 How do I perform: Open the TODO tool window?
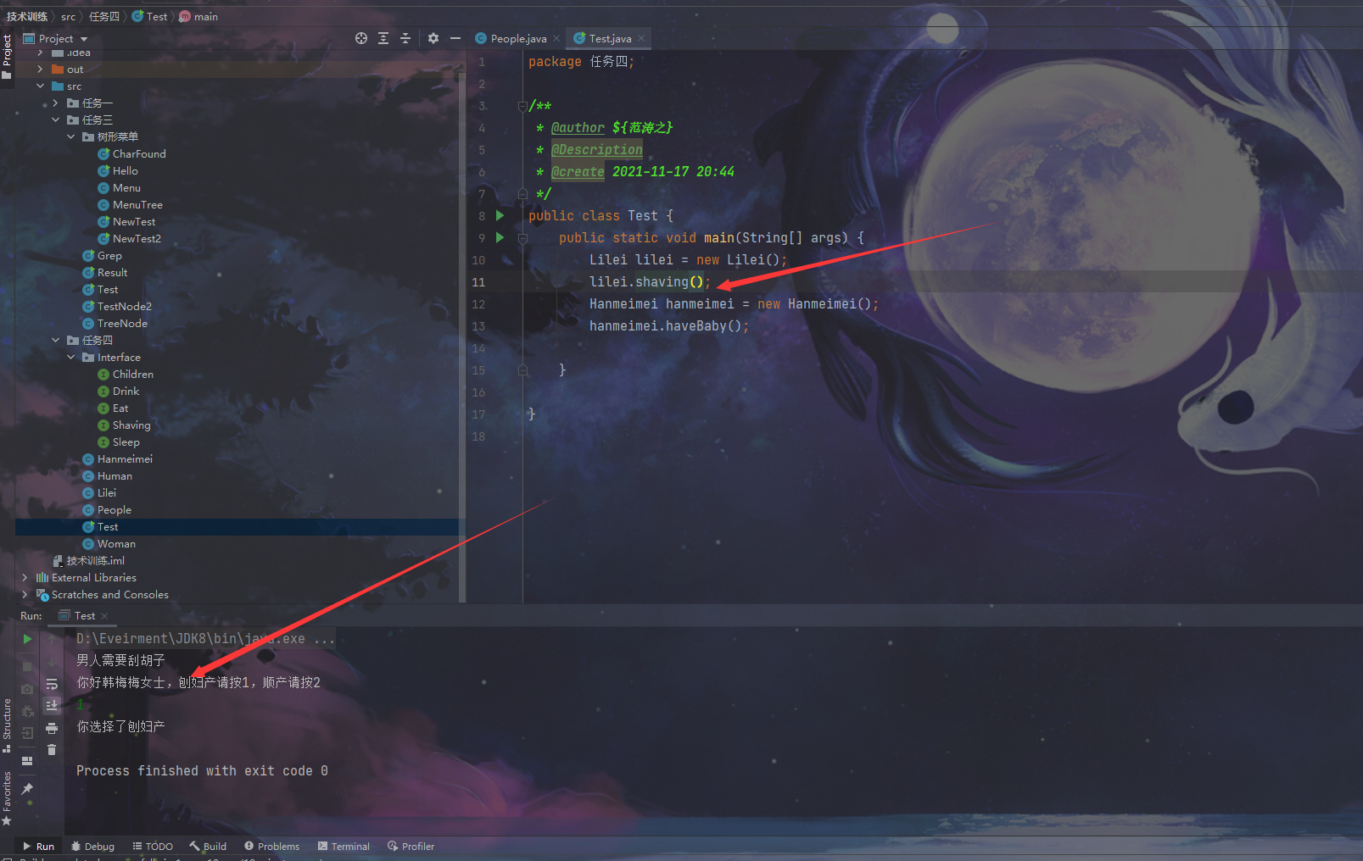pos(153,846)
